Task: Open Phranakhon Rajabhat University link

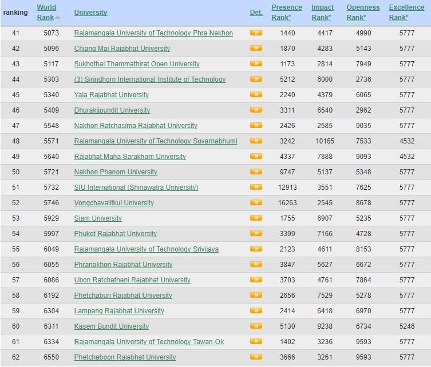Action: [123, 264]
